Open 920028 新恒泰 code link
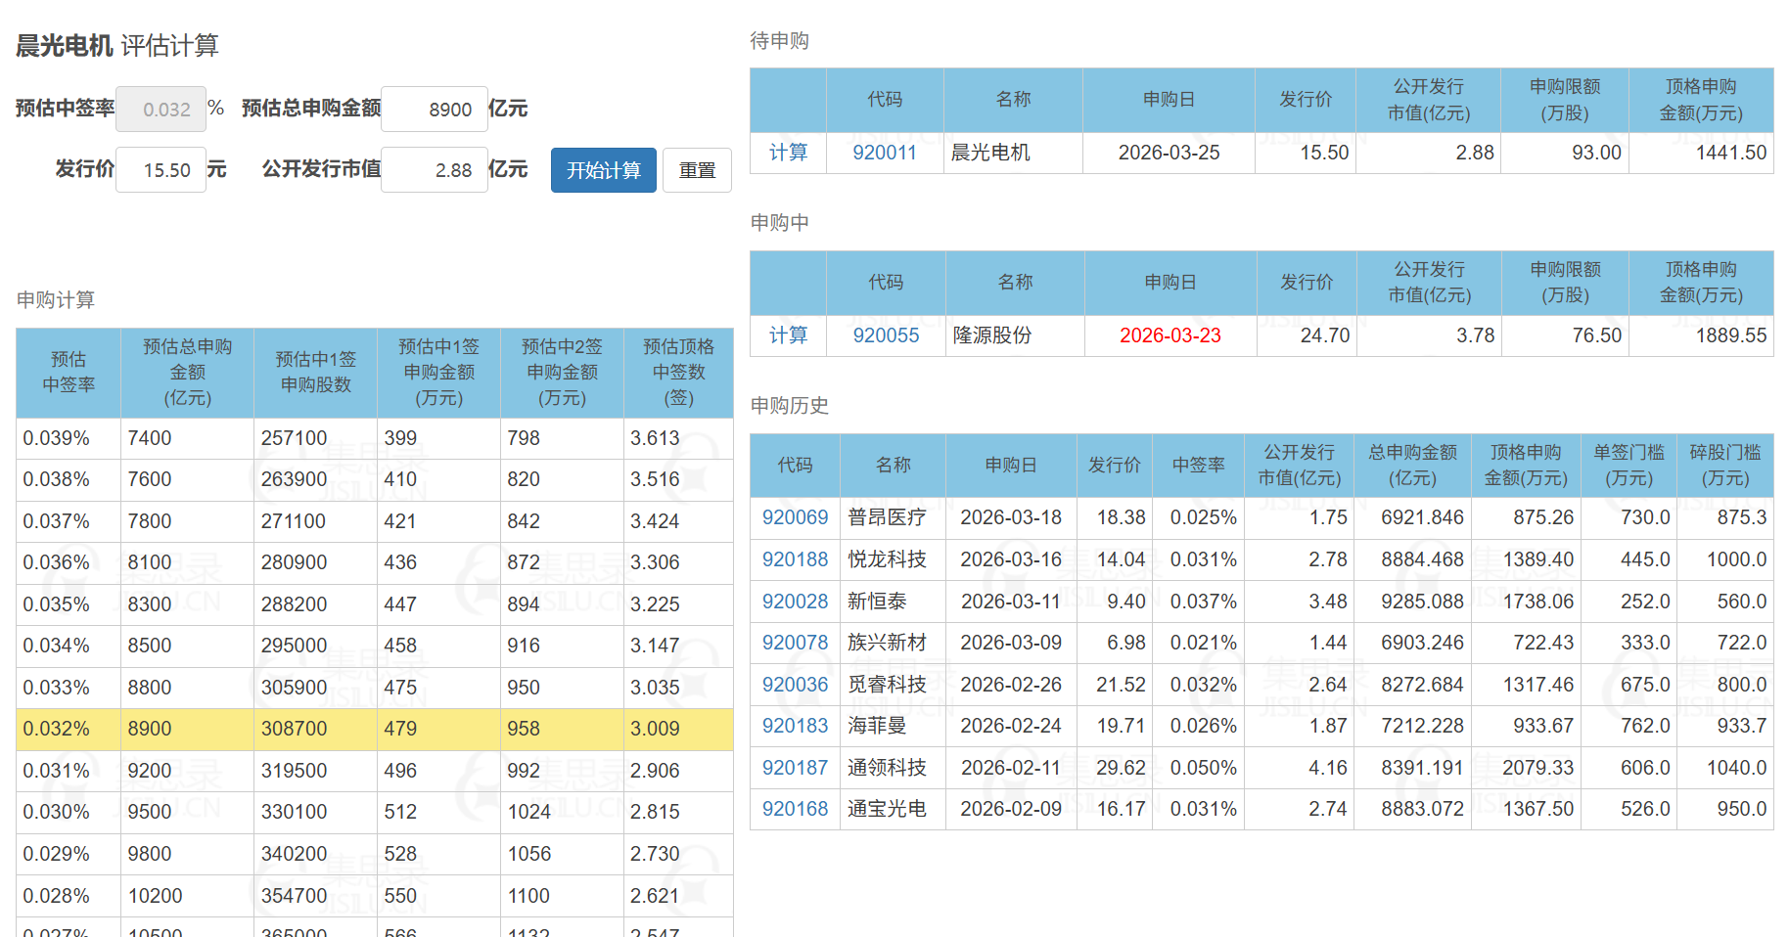The height and width of the screenshot is (937, 1789). [x=795, y=602]
